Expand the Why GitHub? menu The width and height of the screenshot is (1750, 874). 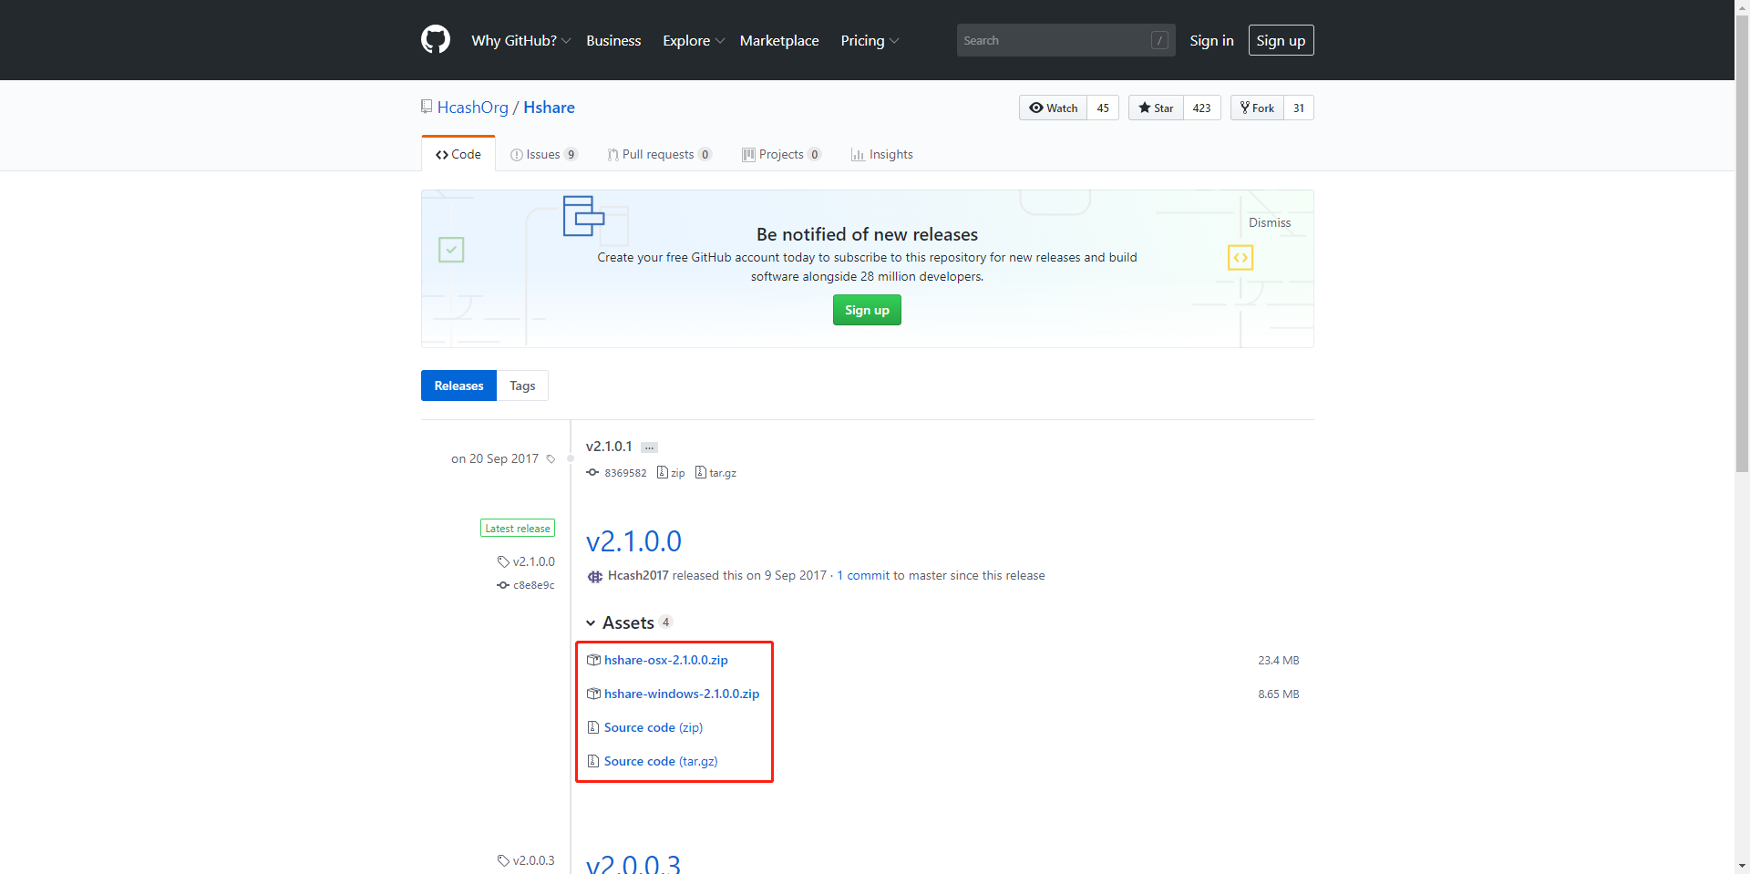click(x=520, y=40)
